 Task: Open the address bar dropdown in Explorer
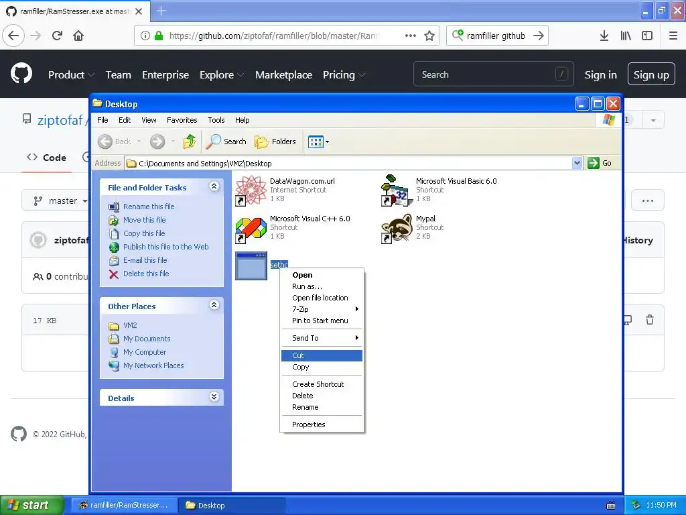coord(577,163)
